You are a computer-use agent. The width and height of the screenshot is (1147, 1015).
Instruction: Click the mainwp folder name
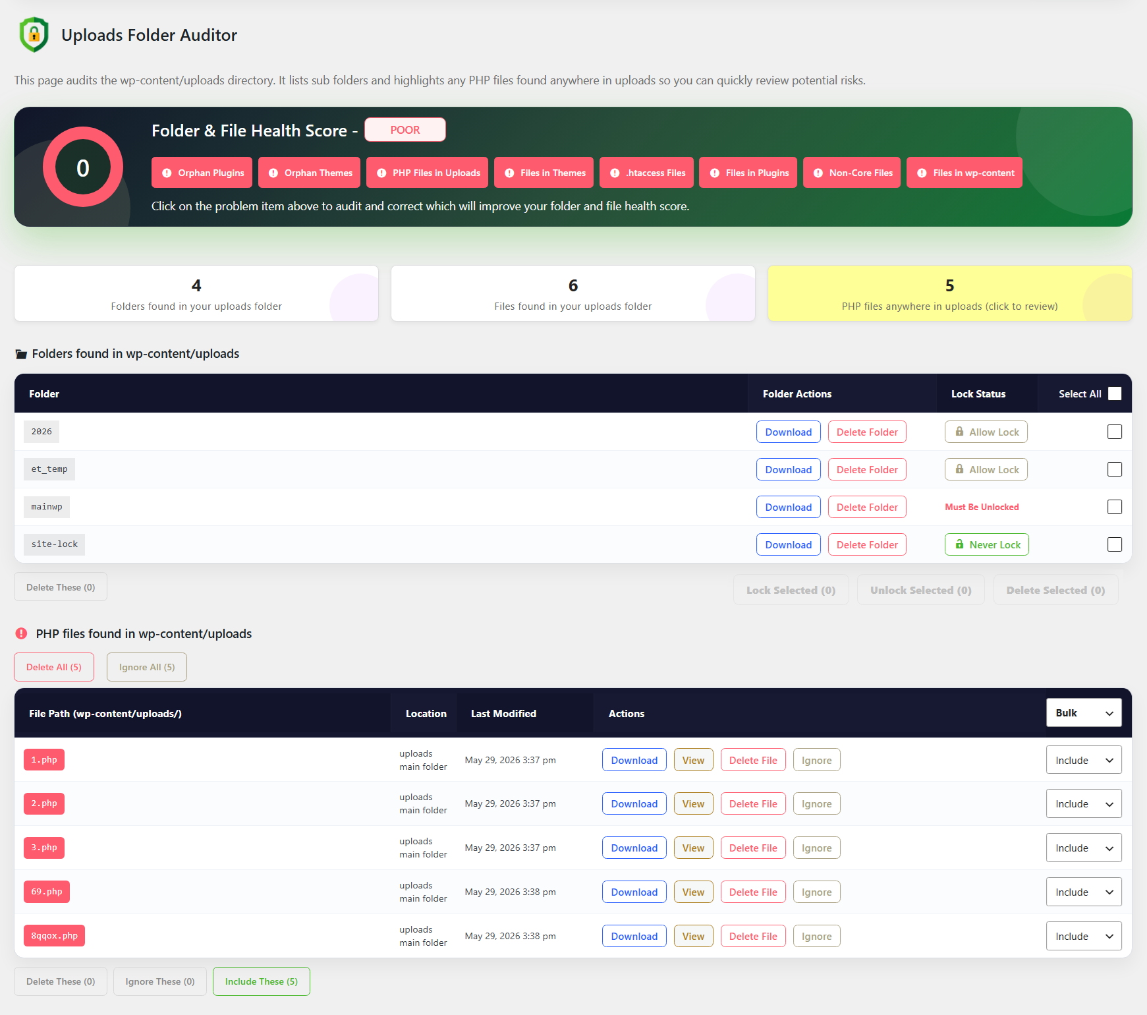click(x=47, y=506)
